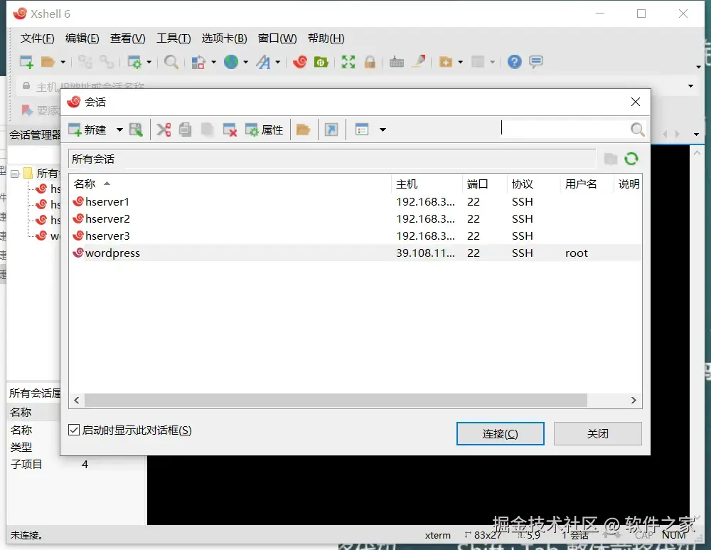Click the color scheme icon in main toolbar
The image size is (711, 550).
pos(198,62)
